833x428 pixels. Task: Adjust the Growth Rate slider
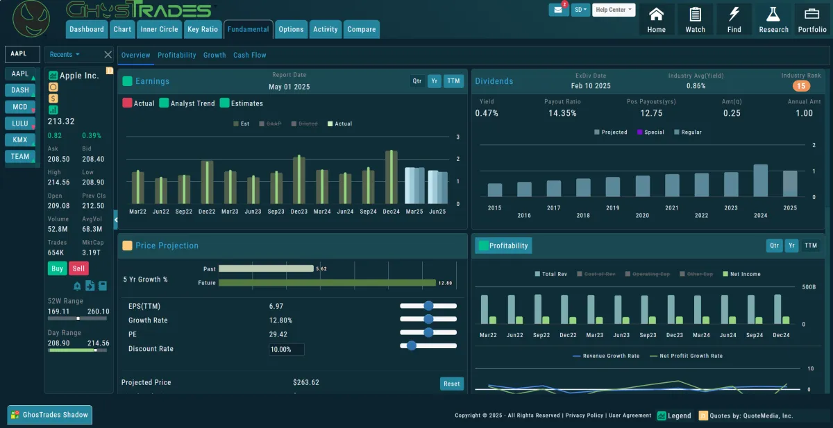[x=428, y=320]
